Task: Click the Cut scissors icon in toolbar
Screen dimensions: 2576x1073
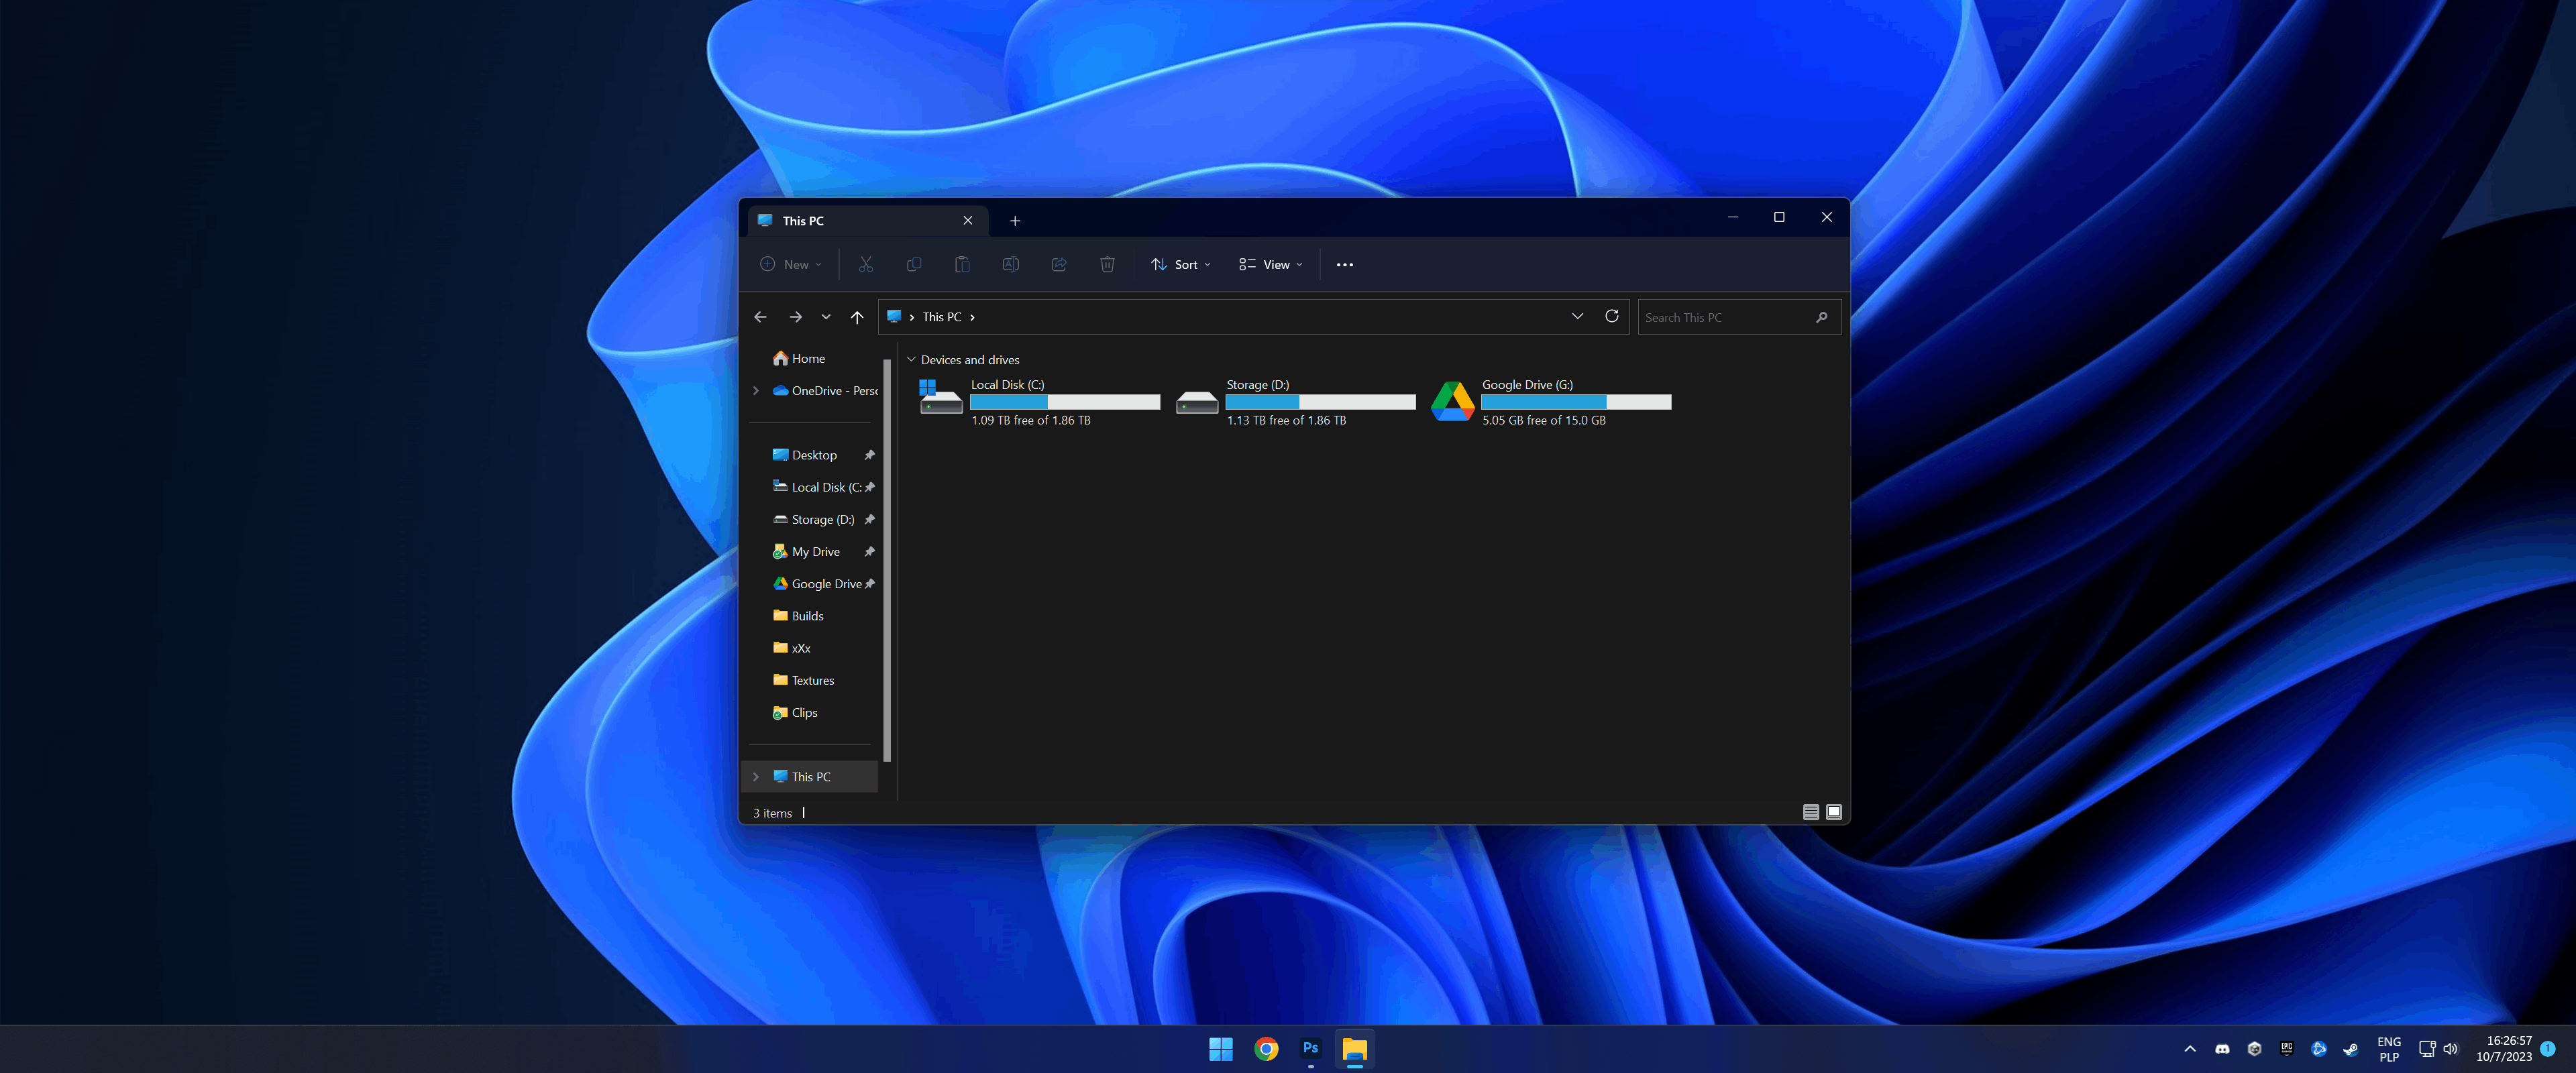Action: tap(865, 264)
